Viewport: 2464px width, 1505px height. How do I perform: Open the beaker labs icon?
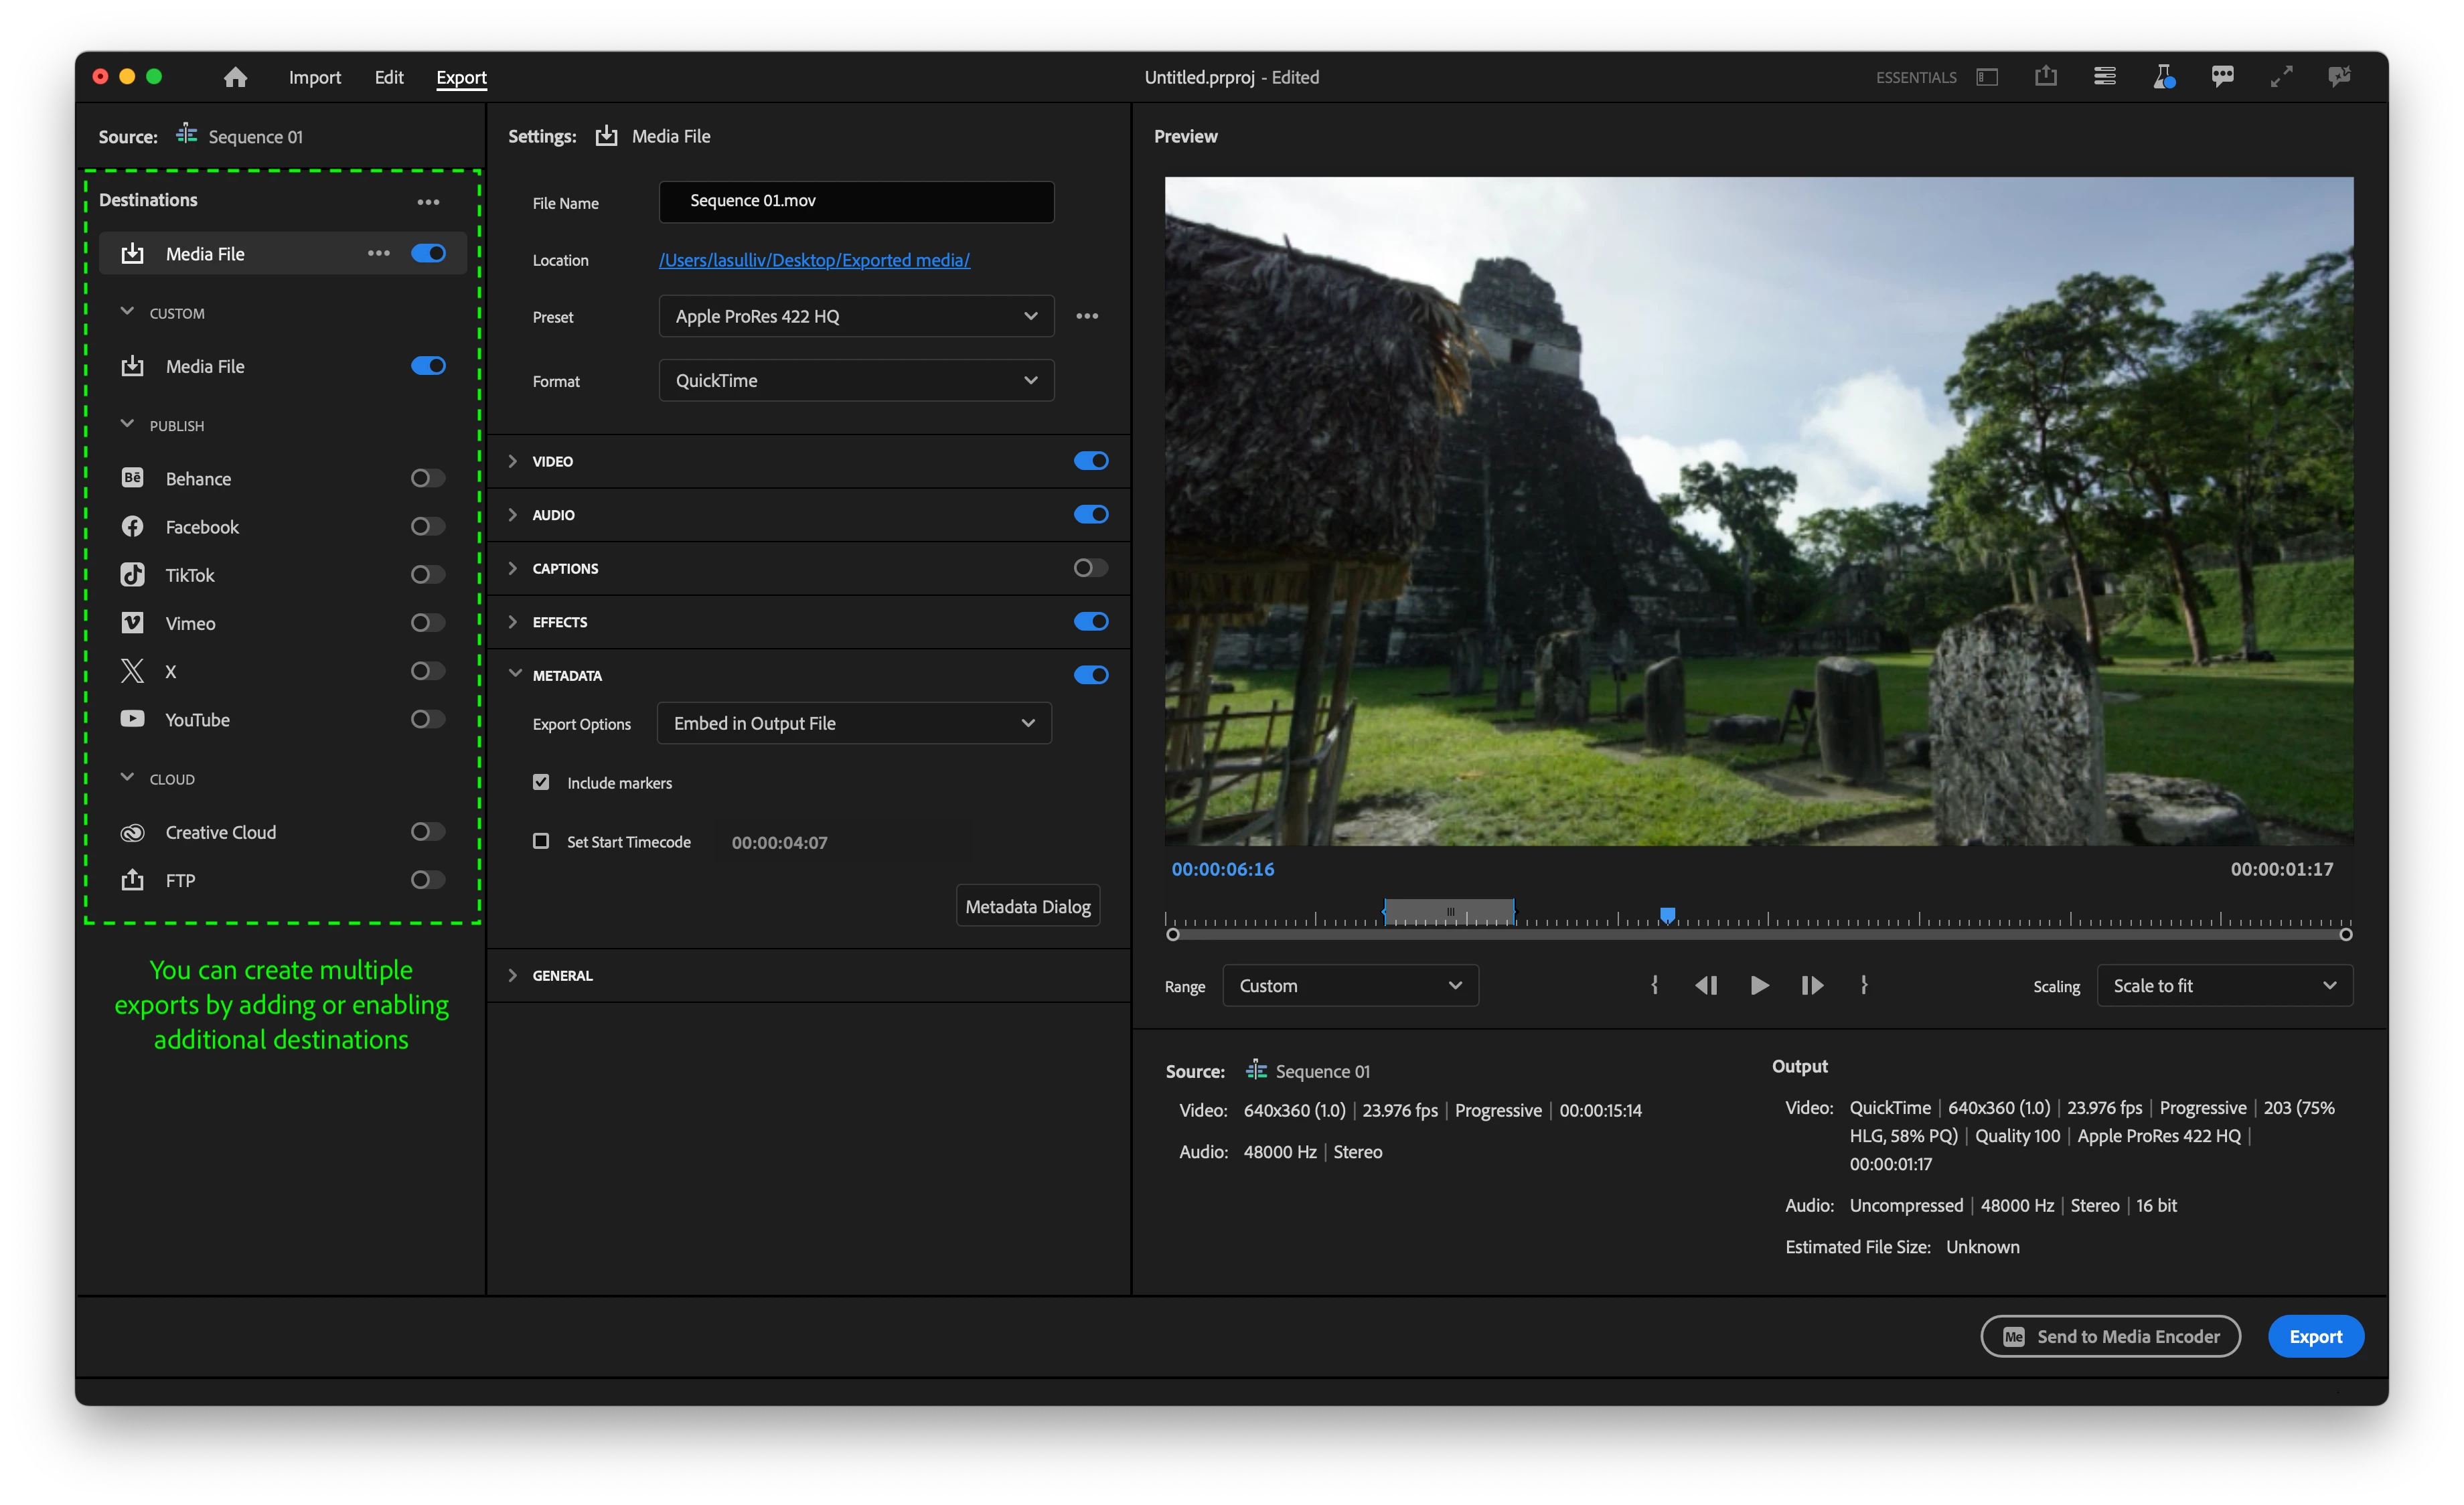pos(2163,76)
